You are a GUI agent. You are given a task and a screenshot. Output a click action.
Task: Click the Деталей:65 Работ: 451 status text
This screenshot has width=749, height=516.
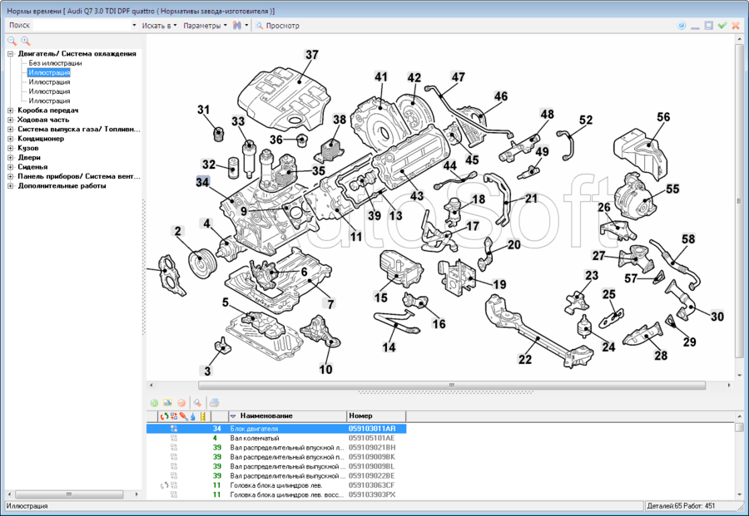(x=681, y=506)
